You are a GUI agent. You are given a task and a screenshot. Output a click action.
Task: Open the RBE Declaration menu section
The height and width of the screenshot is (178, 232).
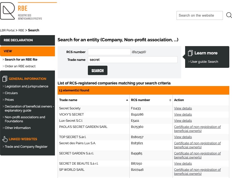click(27, 40)
